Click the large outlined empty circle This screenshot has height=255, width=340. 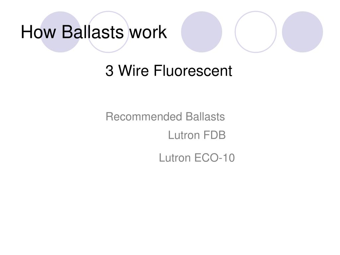256,32
